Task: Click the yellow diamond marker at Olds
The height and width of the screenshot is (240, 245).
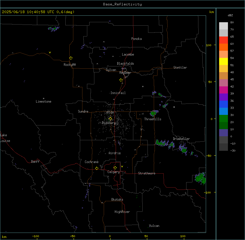Action: coord(110,119)
